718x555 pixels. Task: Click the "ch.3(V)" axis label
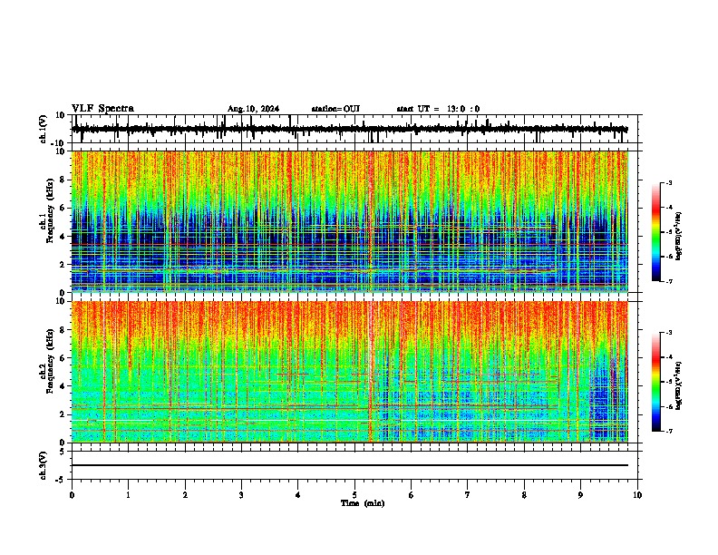(x=44, y=465)
